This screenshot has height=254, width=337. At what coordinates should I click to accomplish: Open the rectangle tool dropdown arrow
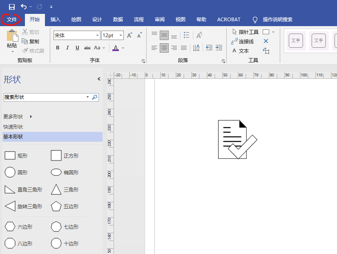(273, 32)
